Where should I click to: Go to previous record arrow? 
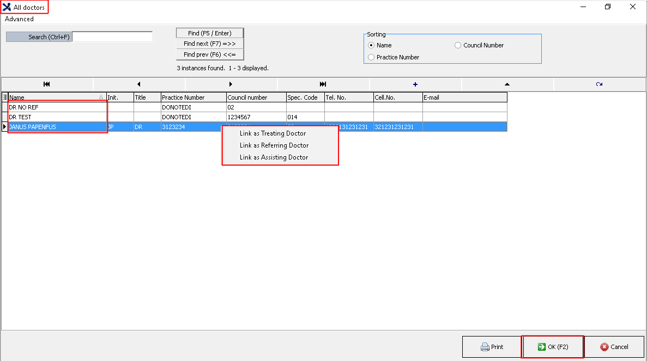[x=139, y=84]
